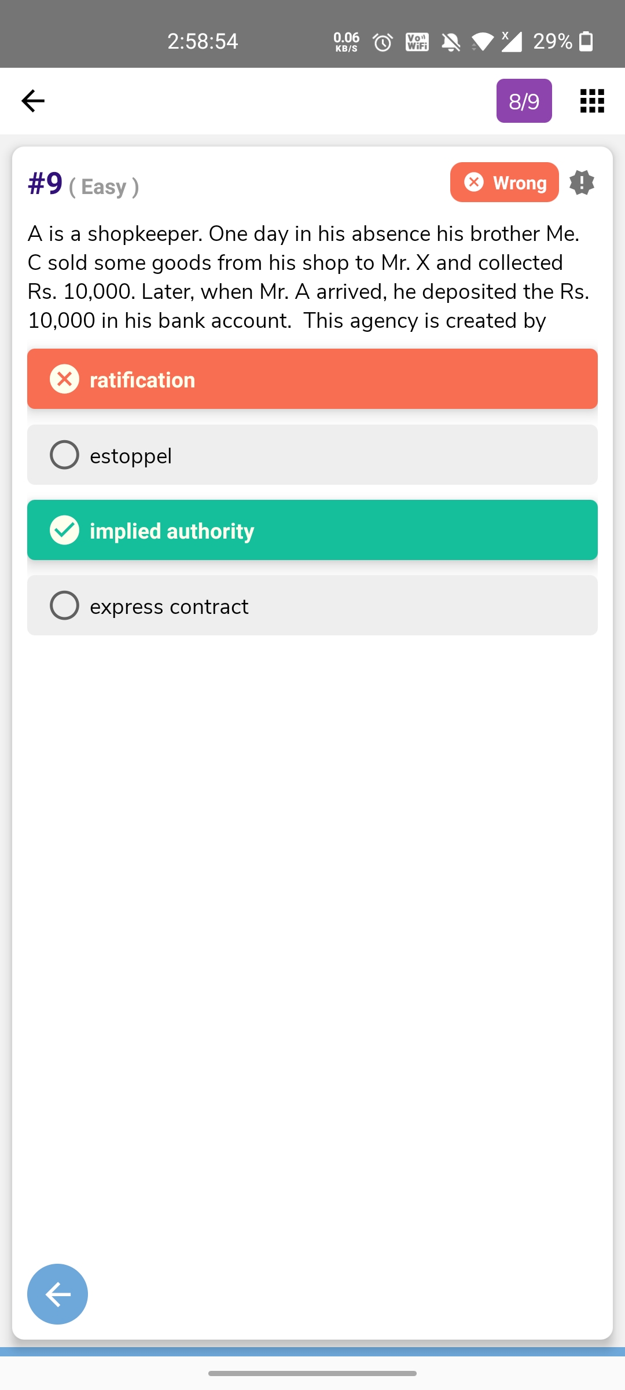
Task: Tap the Easy difficulty label
Action: 104,187
